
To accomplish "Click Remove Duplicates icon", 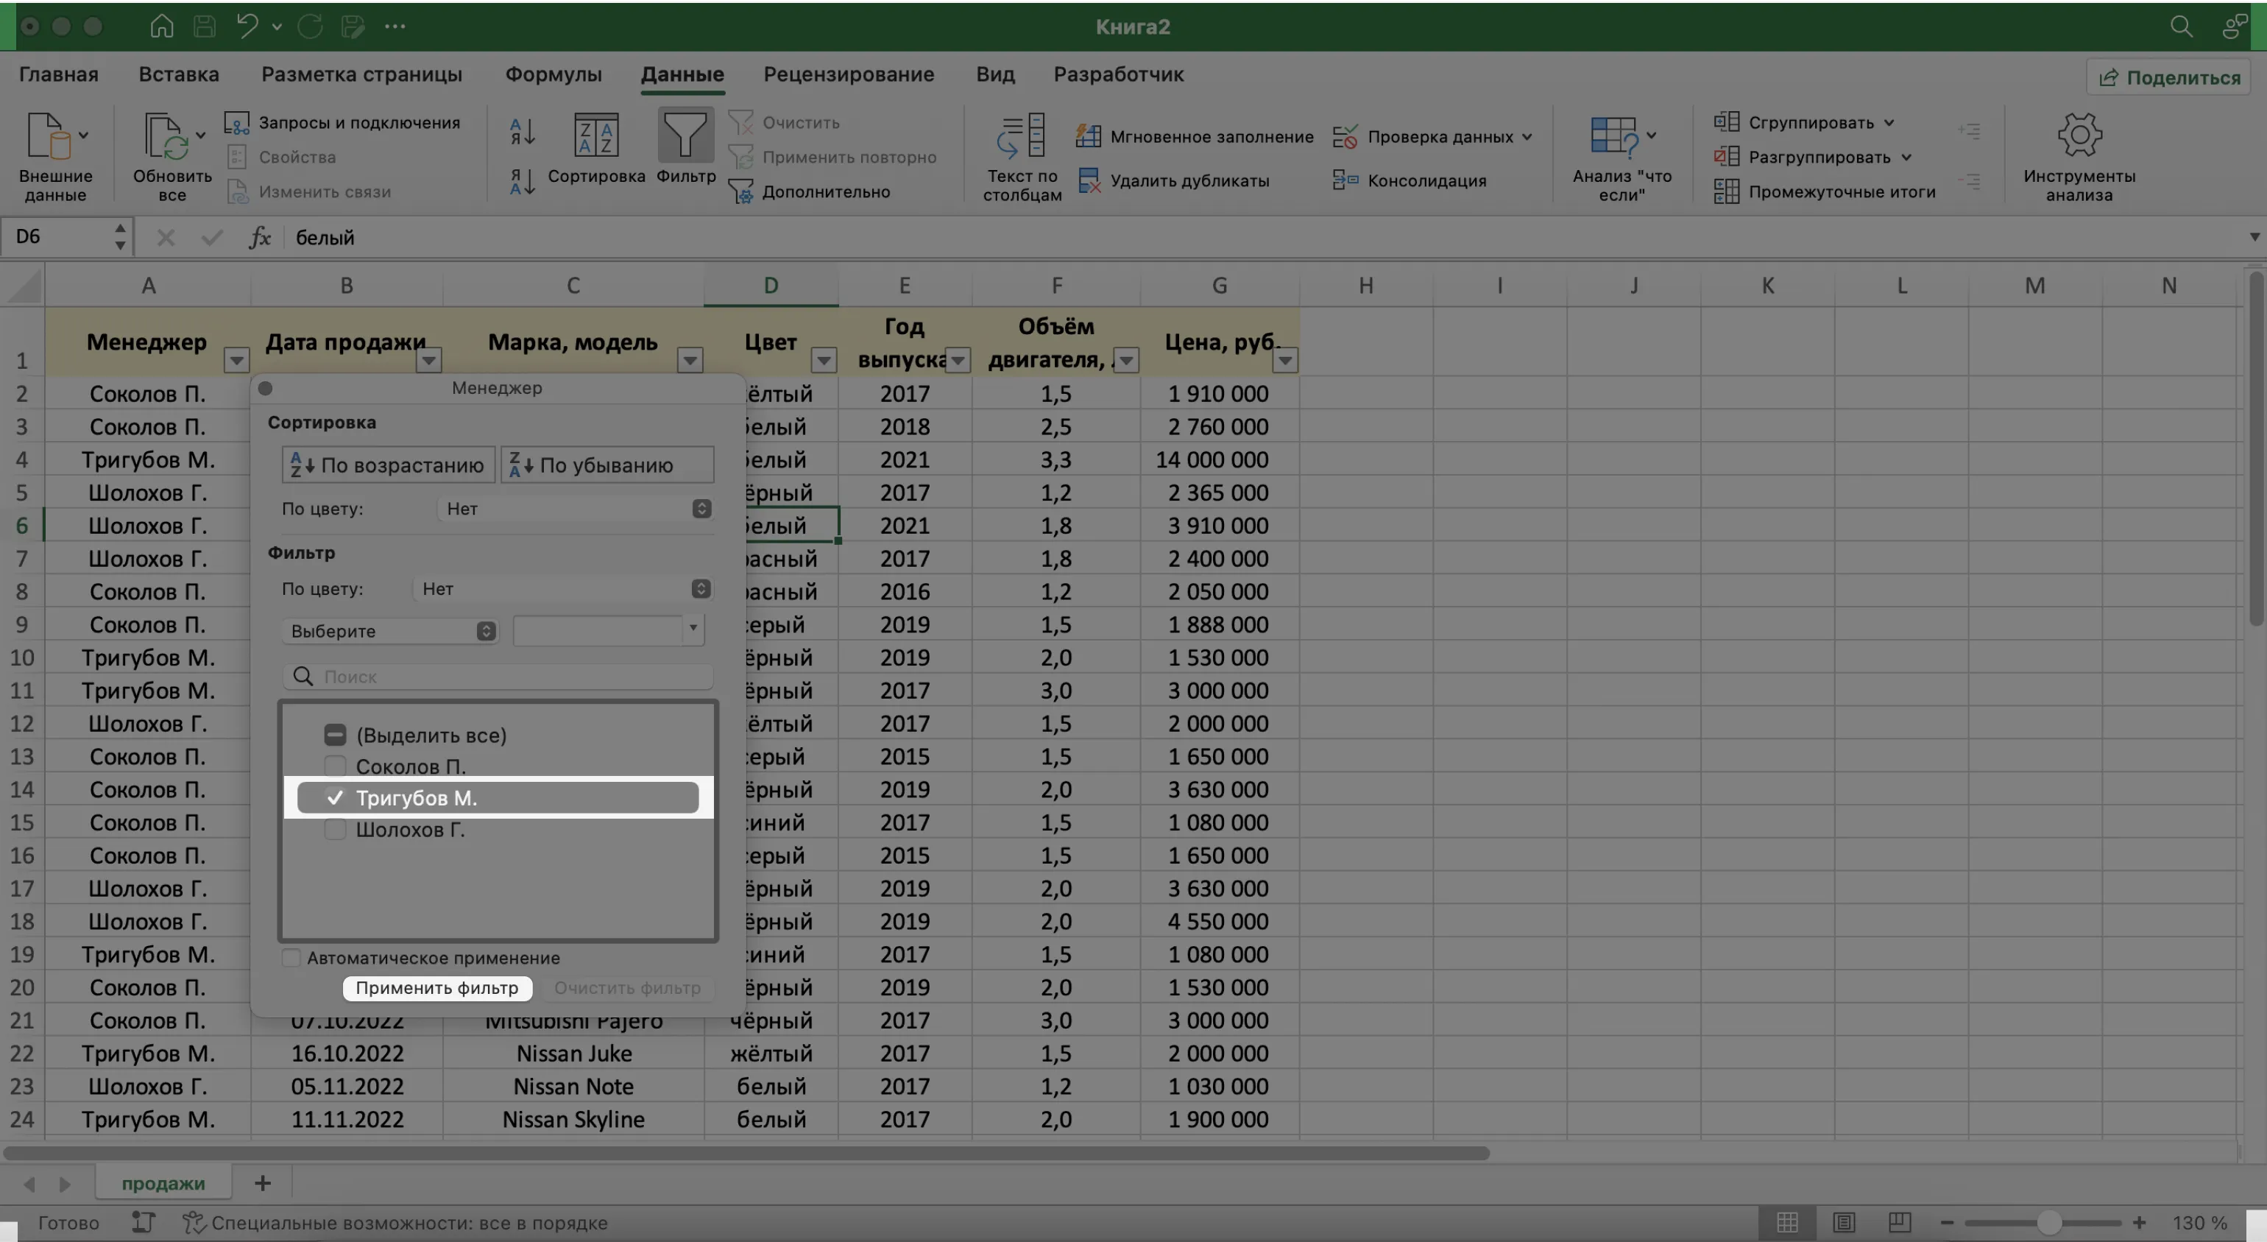I will point(1089,180).
